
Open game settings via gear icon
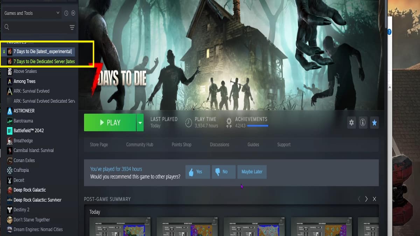tap(351, 123)
